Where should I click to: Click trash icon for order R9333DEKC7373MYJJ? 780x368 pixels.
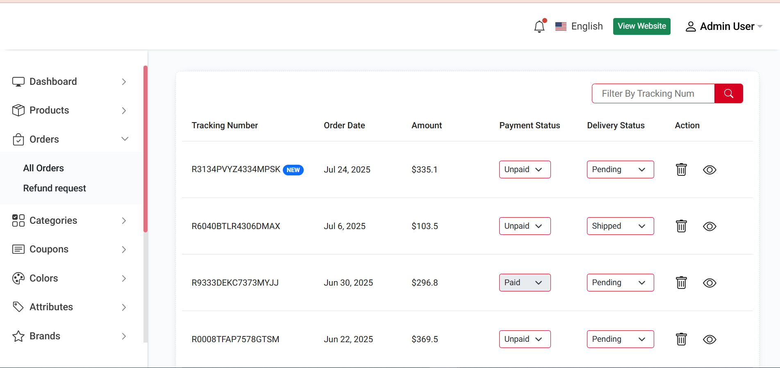tap(681, 283)
